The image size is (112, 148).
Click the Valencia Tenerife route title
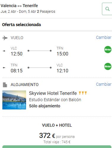coord(19,6)
